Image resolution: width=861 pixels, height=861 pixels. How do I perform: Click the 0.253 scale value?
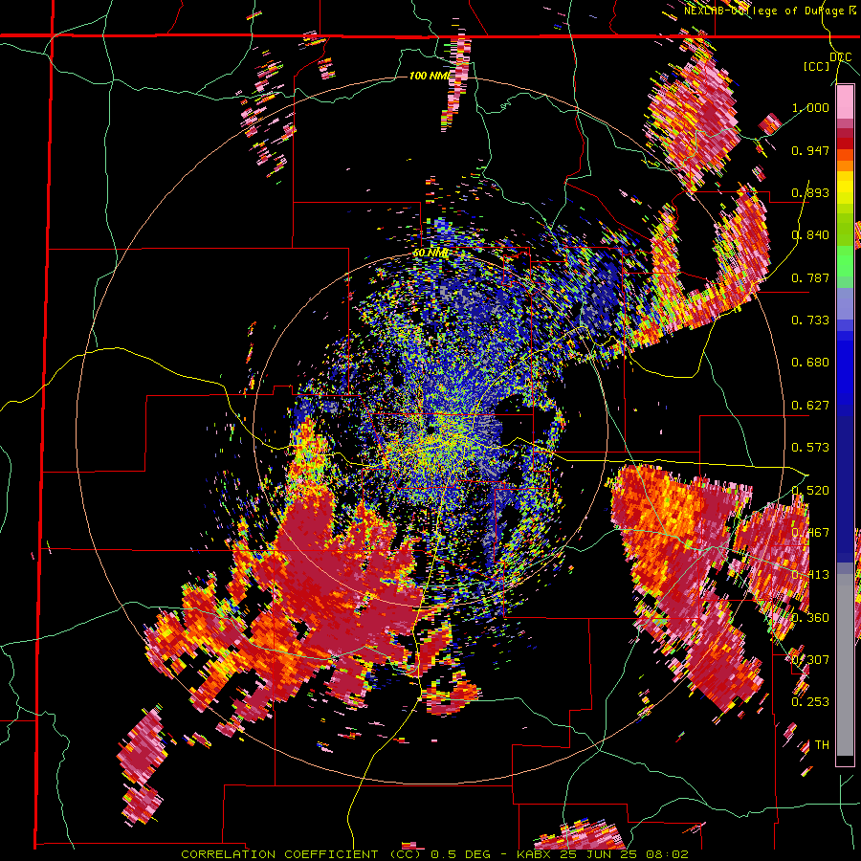(x=810, y=702)
